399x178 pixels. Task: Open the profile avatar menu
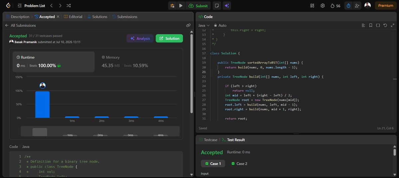(367, 5)
